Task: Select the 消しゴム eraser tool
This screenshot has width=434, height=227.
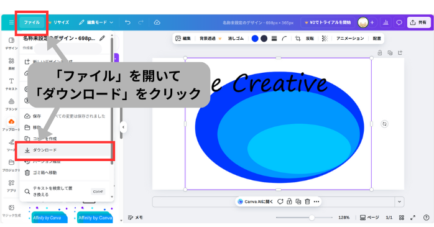Action: click(236, 39)
